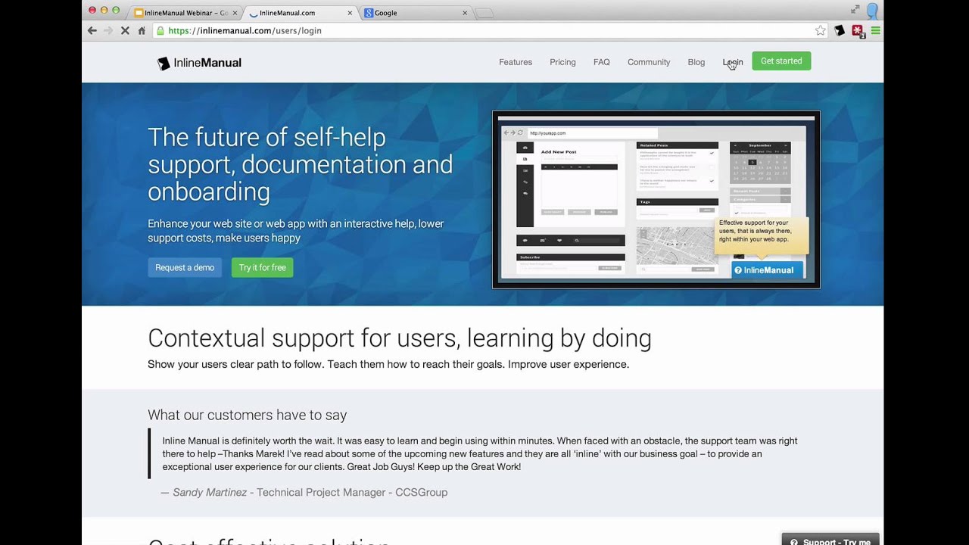
Task: Click the green Get started button
Action: (781, 61)
